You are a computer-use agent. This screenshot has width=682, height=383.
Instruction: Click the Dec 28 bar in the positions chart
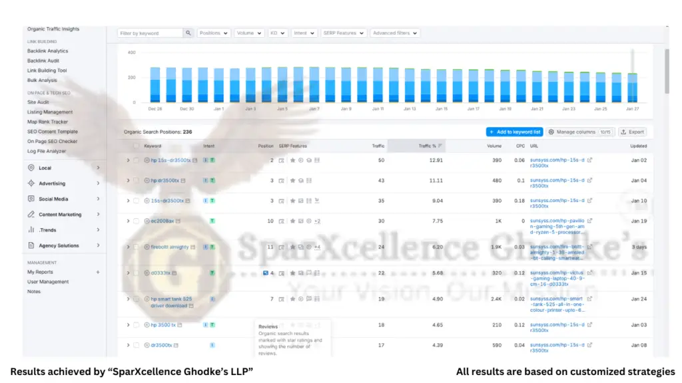pyautogui.click(x=155, y=85)
